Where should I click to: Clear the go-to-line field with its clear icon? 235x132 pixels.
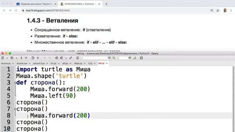point(130,58)
